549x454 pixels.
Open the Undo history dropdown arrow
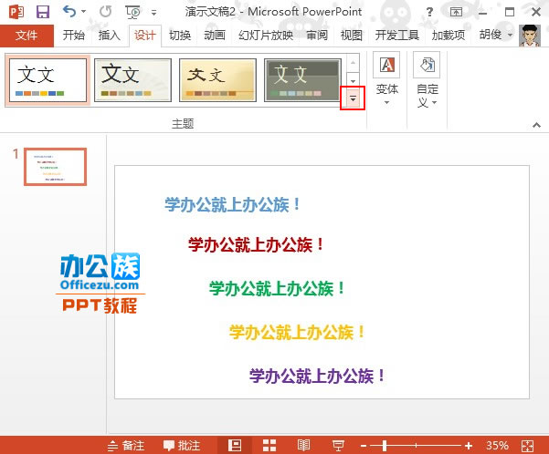tap(84, 12)
